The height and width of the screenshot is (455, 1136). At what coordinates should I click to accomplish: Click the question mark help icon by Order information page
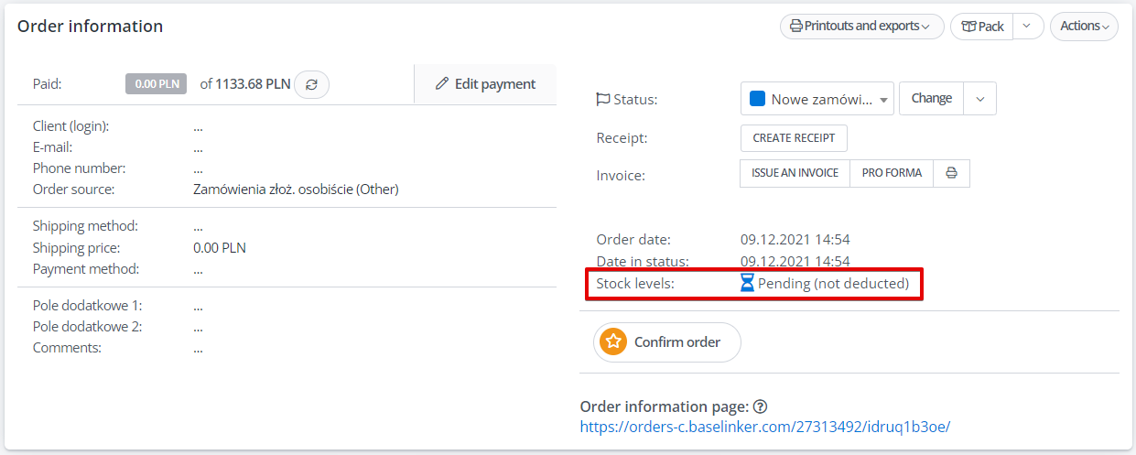click(760, 406)
